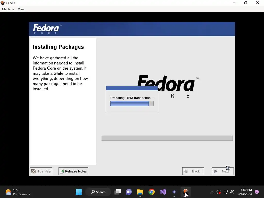
Task: Click the sync status tray icon
Action: (219, 192)
